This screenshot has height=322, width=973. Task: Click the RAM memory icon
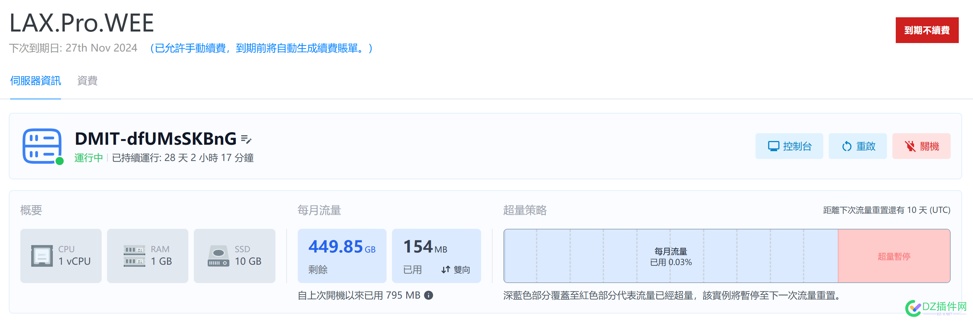click(x=134, y=256)
